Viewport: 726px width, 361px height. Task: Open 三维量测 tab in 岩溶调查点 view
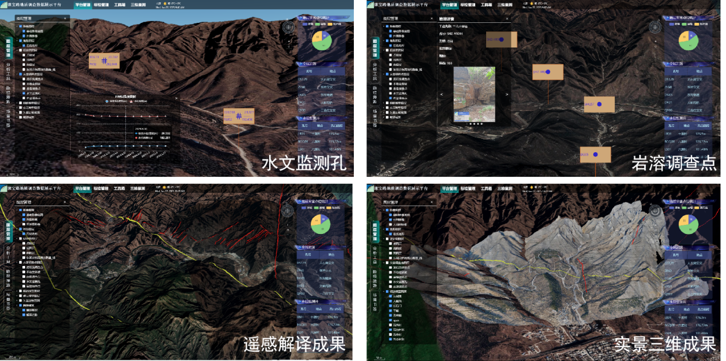pyautogui.click(x=504, y=5)
